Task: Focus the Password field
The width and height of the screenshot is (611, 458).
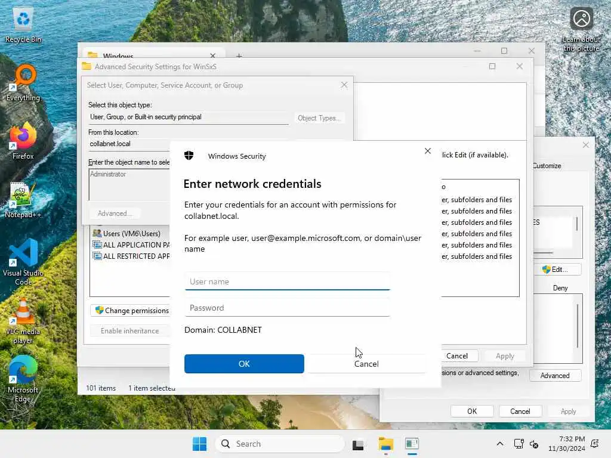Action: click(287, 308)
